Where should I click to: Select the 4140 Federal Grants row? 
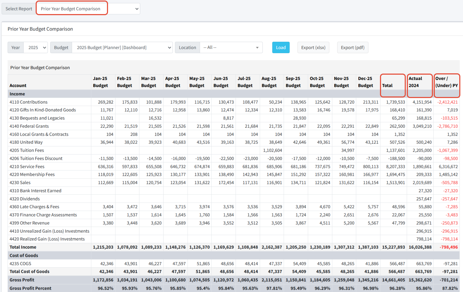[234, 126]
